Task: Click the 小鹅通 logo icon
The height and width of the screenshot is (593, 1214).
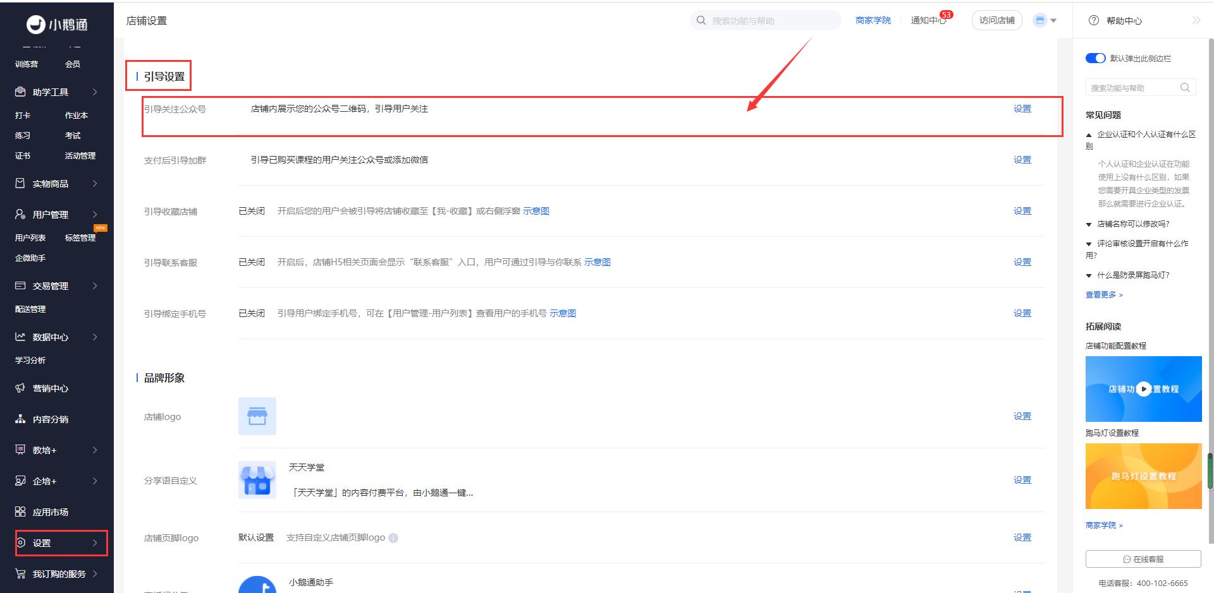Action: coord(35,25)
